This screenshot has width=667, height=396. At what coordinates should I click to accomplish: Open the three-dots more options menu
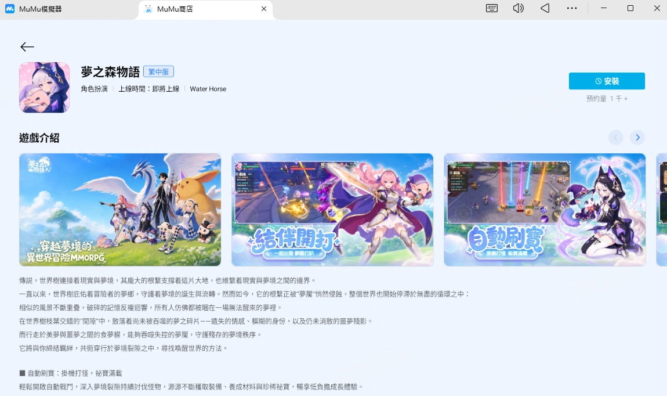pyautogui.click(x=572, y=8)
